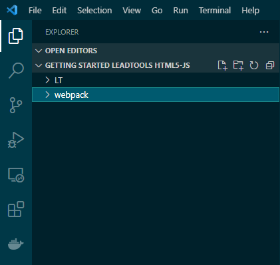Screen dimensions: 280x265
Task: Open the Edit menu
Action: click(59, 10)
